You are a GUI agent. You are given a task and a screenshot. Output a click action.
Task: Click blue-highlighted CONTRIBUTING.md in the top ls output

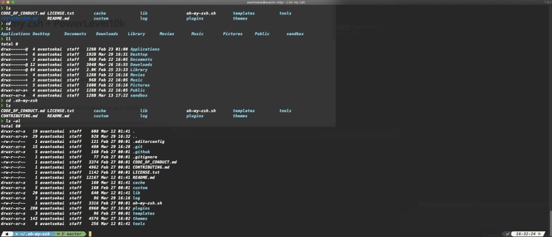19,18
